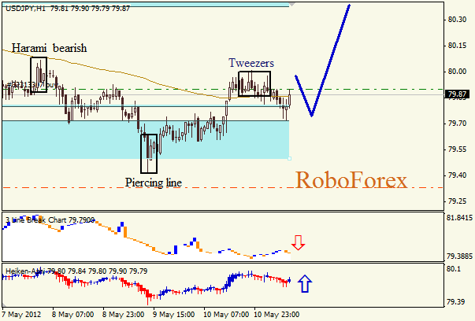Image resolution: width=475 pixels, height=321 pixels.
Task: Select the gray chart shift triangle at top
Action: coord(292,4)
